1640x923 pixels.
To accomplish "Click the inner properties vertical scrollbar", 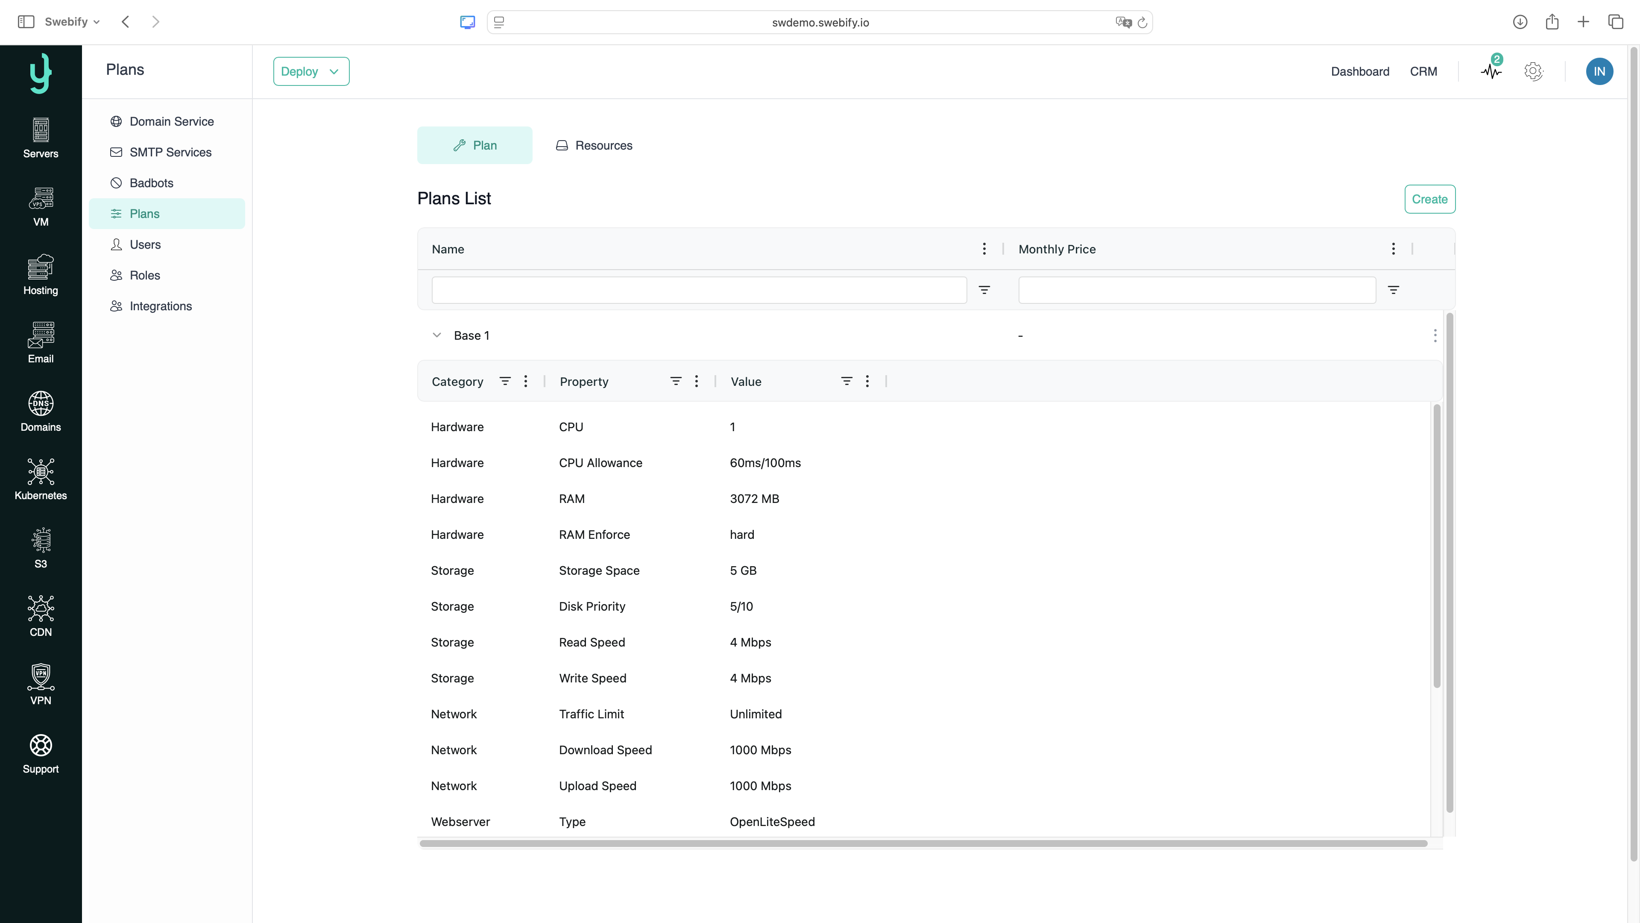I will tap(1437, 546).
